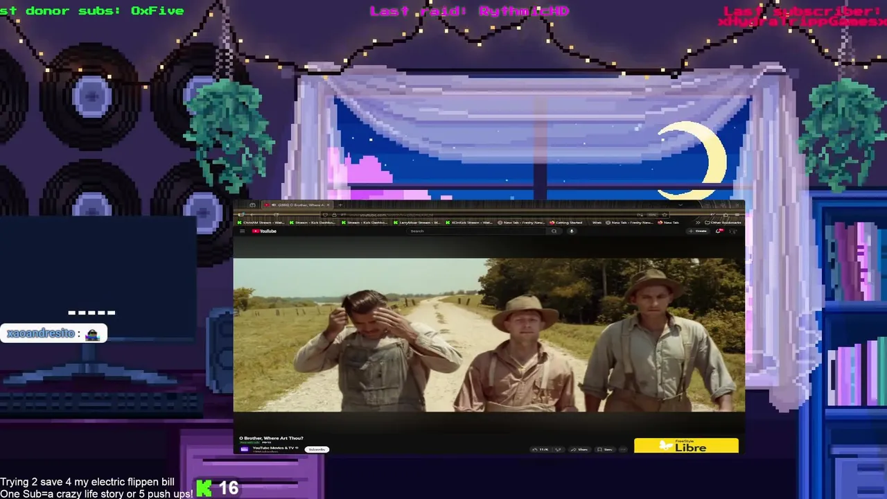This screenshot has height=499, width=887.
Task: Click the YouTube search magnifier button
Action: [554, 231]
